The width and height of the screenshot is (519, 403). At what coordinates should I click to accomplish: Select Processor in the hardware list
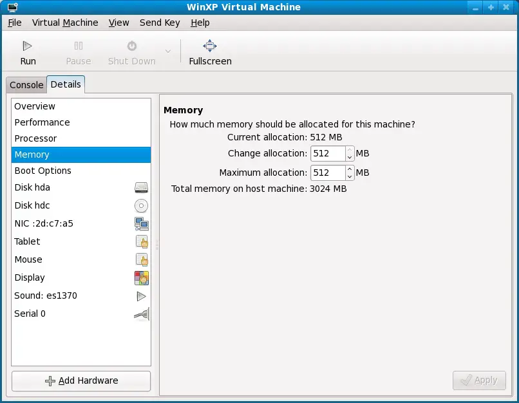(x=35, y=138)
